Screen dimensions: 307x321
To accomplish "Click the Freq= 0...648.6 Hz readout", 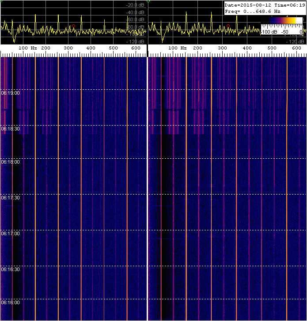I will click(x=252, y=11).
